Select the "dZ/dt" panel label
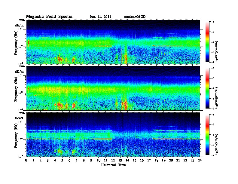The width and height of the screenshot is (238, 184). [x=19, y=118]
